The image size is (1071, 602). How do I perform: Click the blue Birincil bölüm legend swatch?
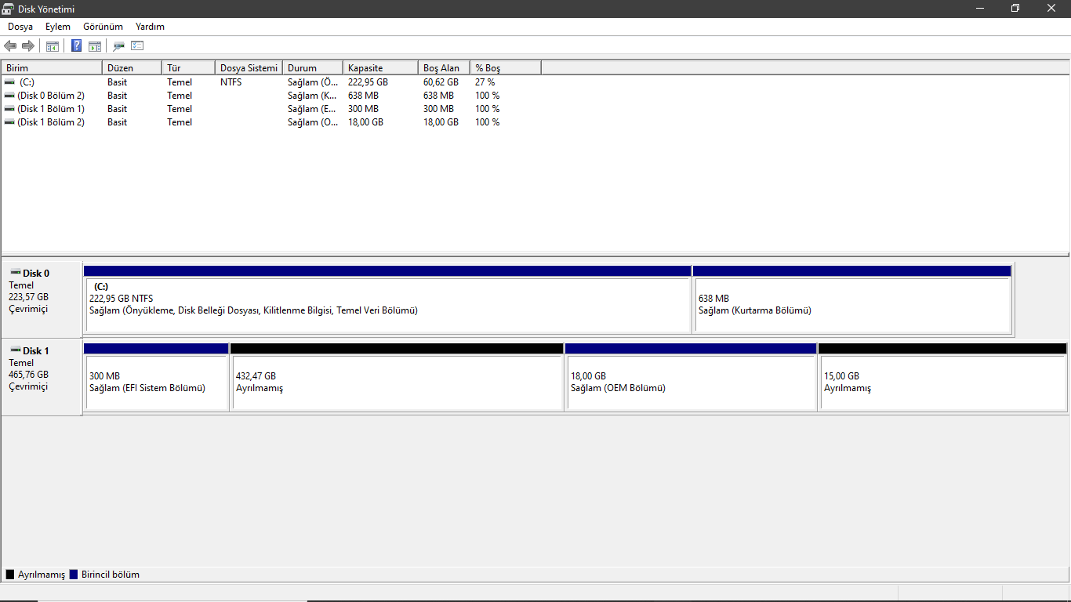click(x=74, y=575)
